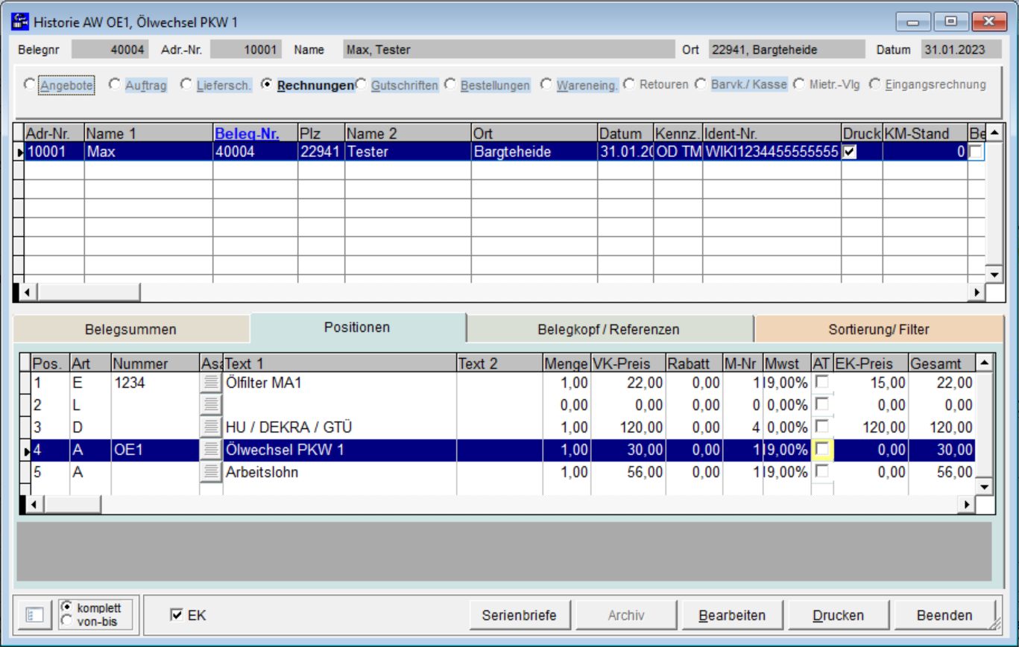Click up arrow of positions grid scrollbar
The image size is (1019, 647).
click(985, 363)
